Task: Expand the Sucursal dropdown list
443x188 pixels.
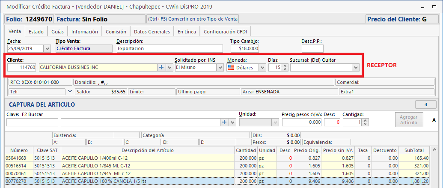Action: 355,68
